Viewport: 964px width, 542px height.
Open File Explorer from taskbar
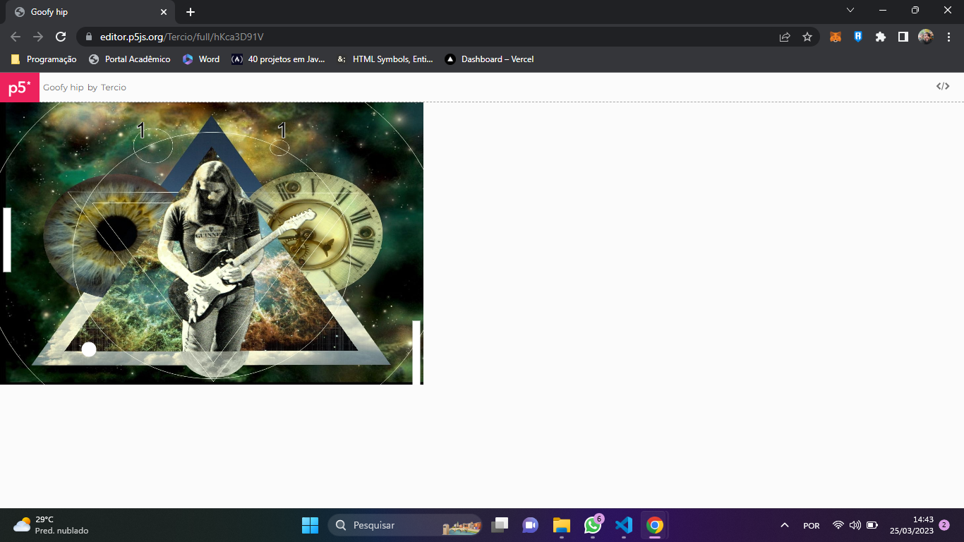tap(561, 525)
